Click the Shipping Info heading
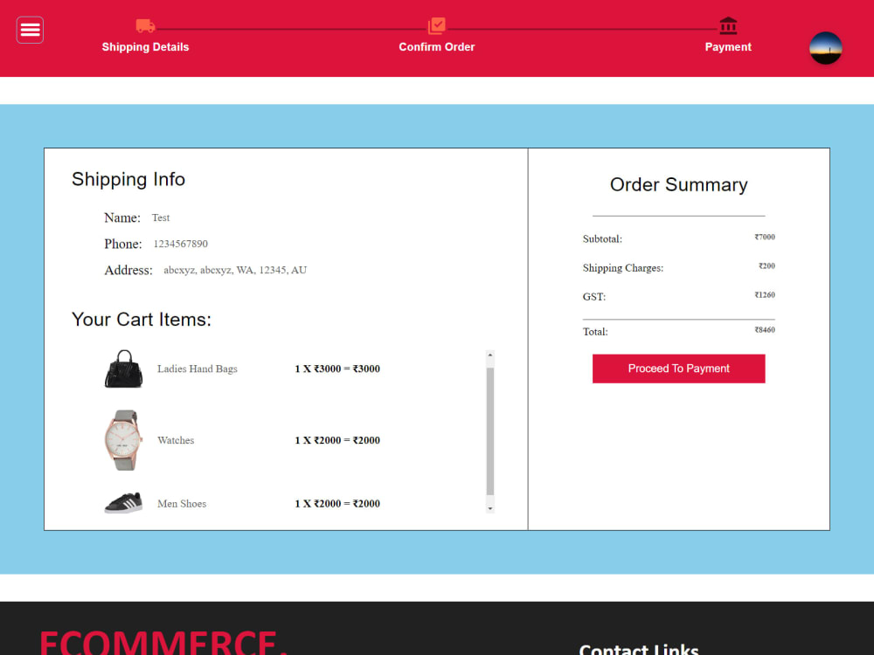The width and height of the screenshot is (874, 655). [x=128, y=179]
